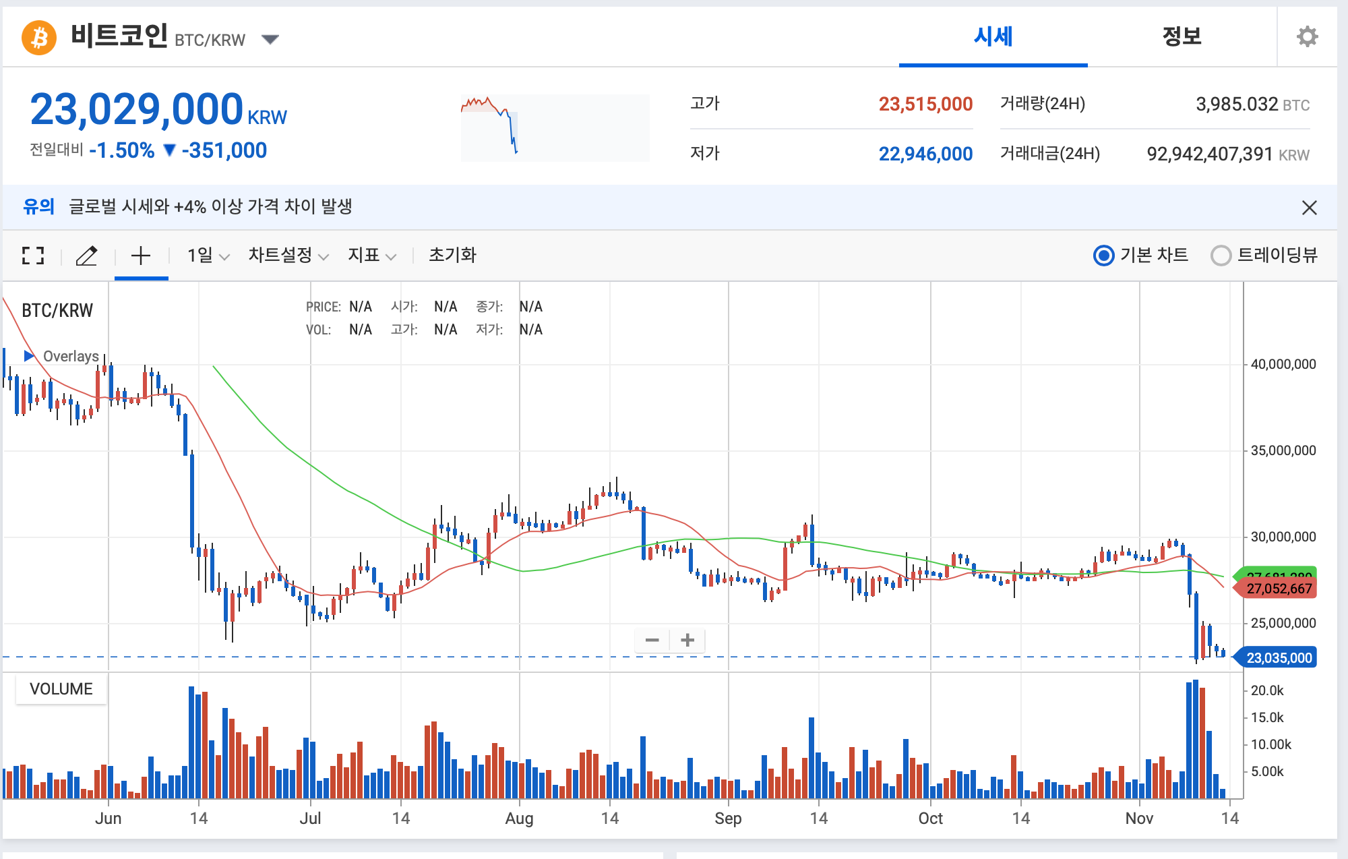Zoom out chart with minus button

(652, 640)
